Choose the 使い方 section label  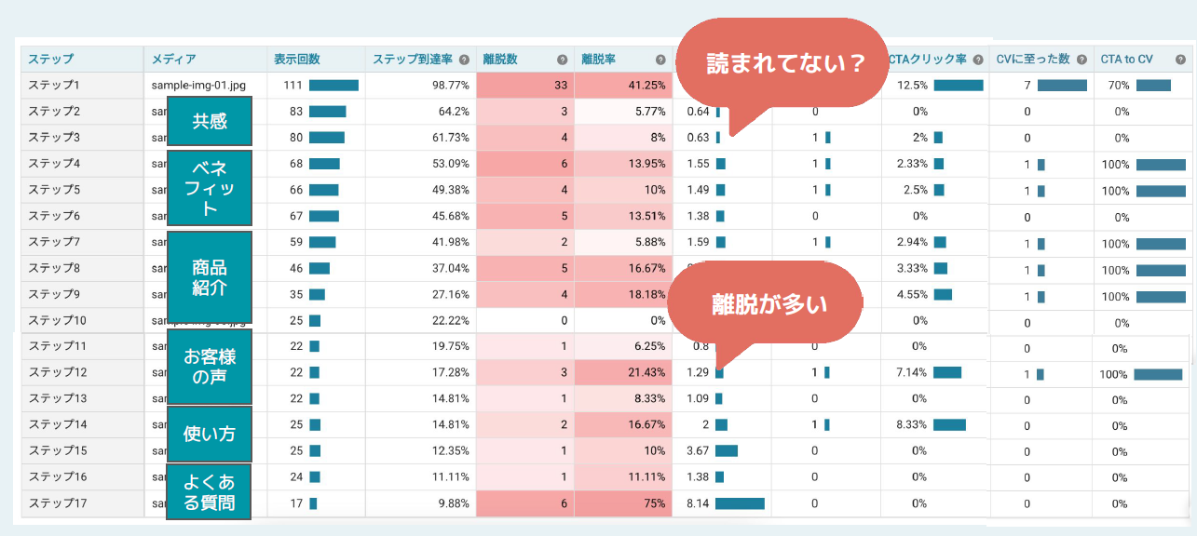point(210,434)
